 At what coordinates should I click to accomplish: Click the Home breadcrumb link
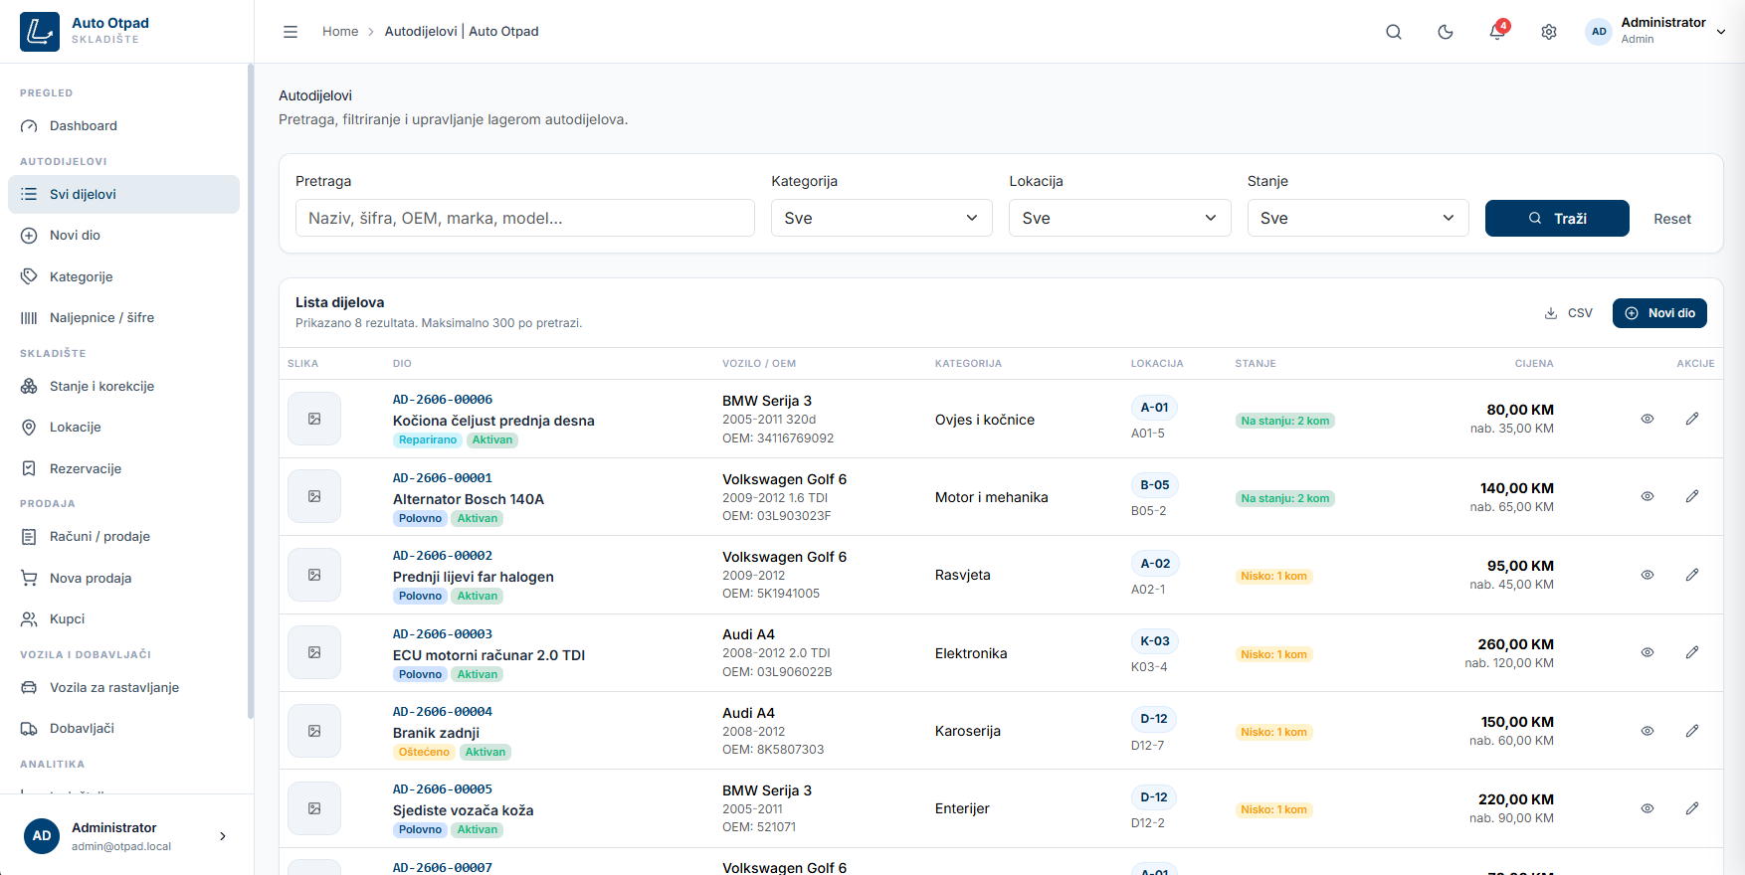pos(340,32)
